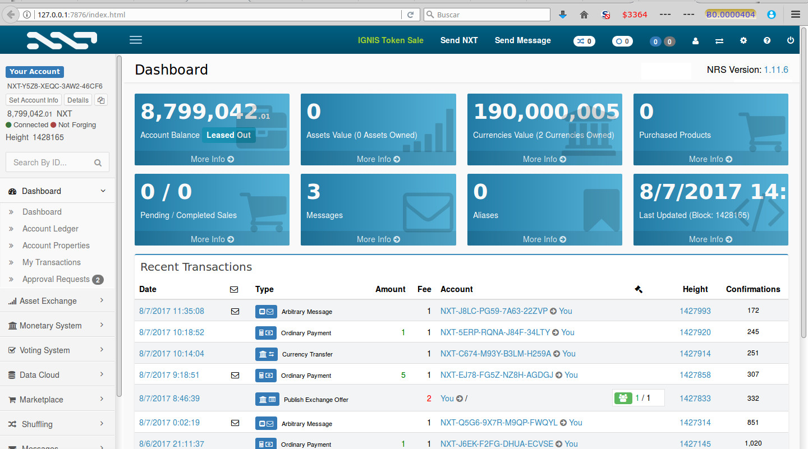Open account NXT-EJ78-FG5Z-NZ8H-AGDGJ link

(497, 375)
